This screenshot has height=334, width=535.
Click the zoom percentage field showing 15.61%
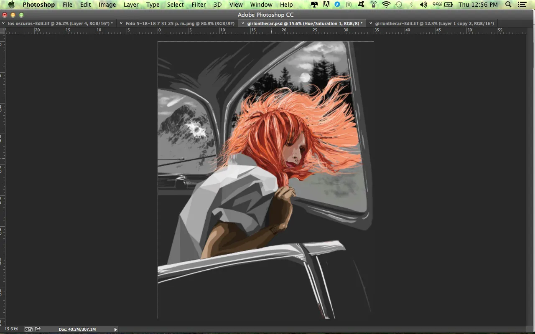[11, 329]
